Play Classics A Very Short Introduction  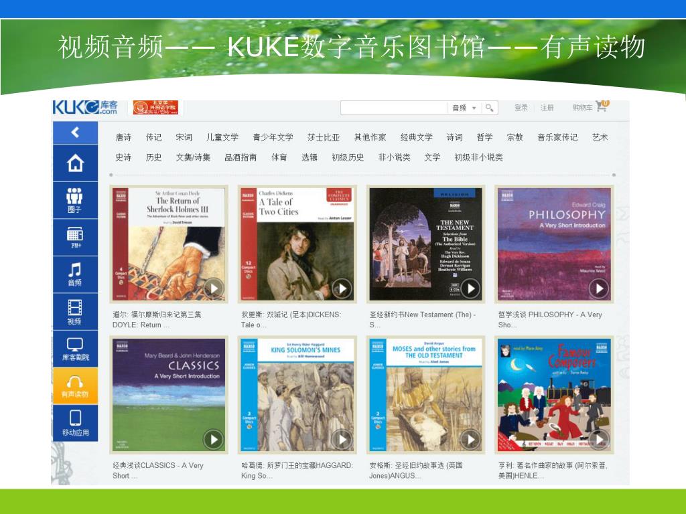coord(214,439)
